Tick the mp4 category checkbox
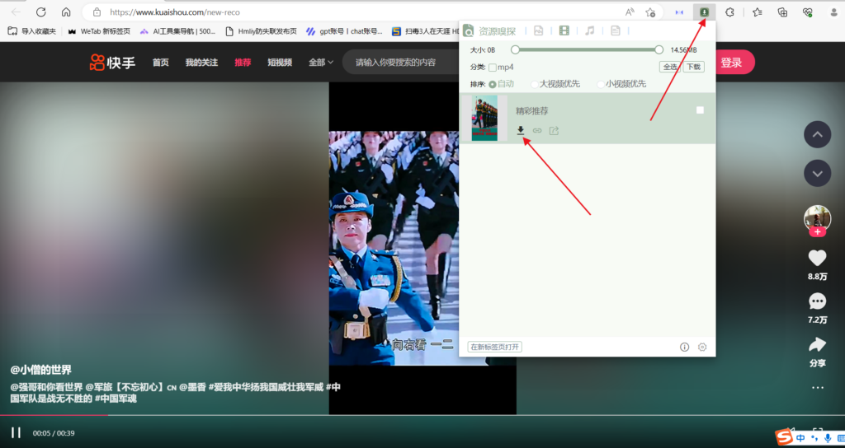 [493, 68]
